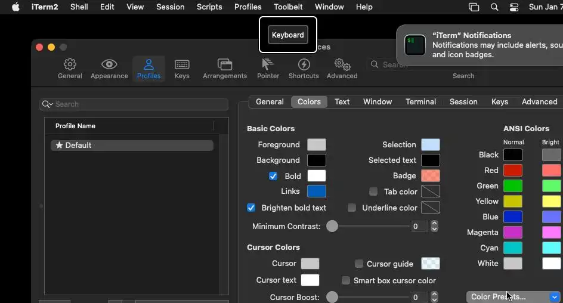
Task: Open the iTerm2 application menu
Action: 45,7
